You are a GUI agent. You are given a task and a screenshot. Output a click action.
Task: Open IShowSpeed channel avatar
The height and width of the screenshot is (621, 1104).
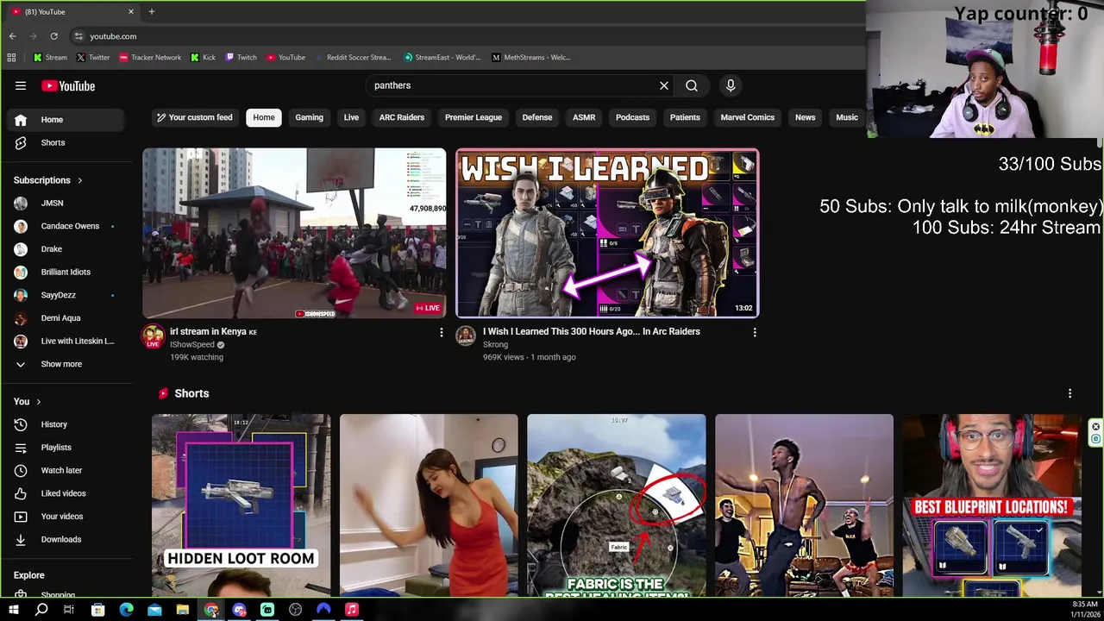pyautogui.click(x=153, y=336)
